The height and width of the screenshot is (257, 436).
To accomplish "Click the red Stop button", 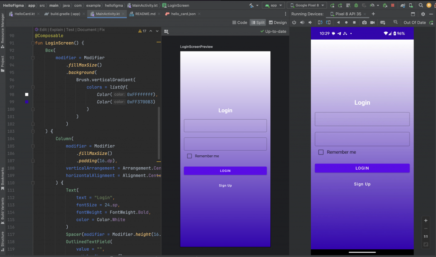I will pos(393,5).
